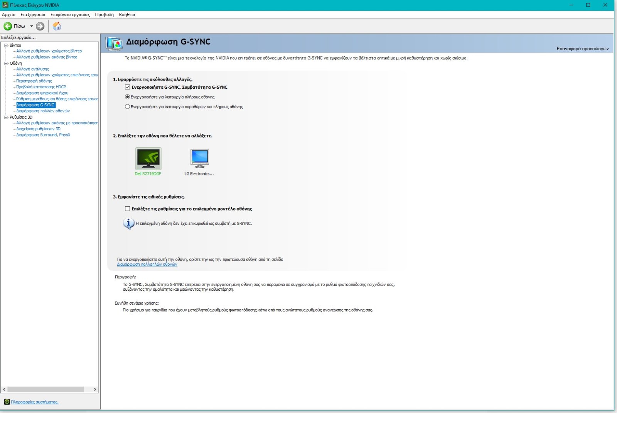Click Επαναφορά προεπιλογών link
The height and width of the screenshot is (421, 617).
pyautogui.click(x=582, y=49)
